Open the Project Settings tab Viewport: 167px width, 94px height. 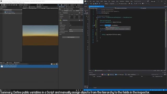point(70,7)
